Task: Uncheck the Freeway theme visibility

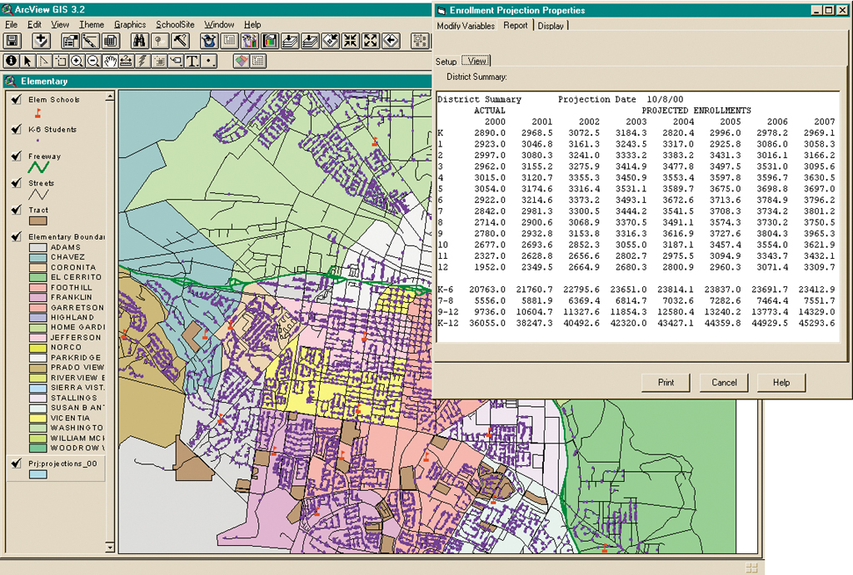Action: pos(17,156)
